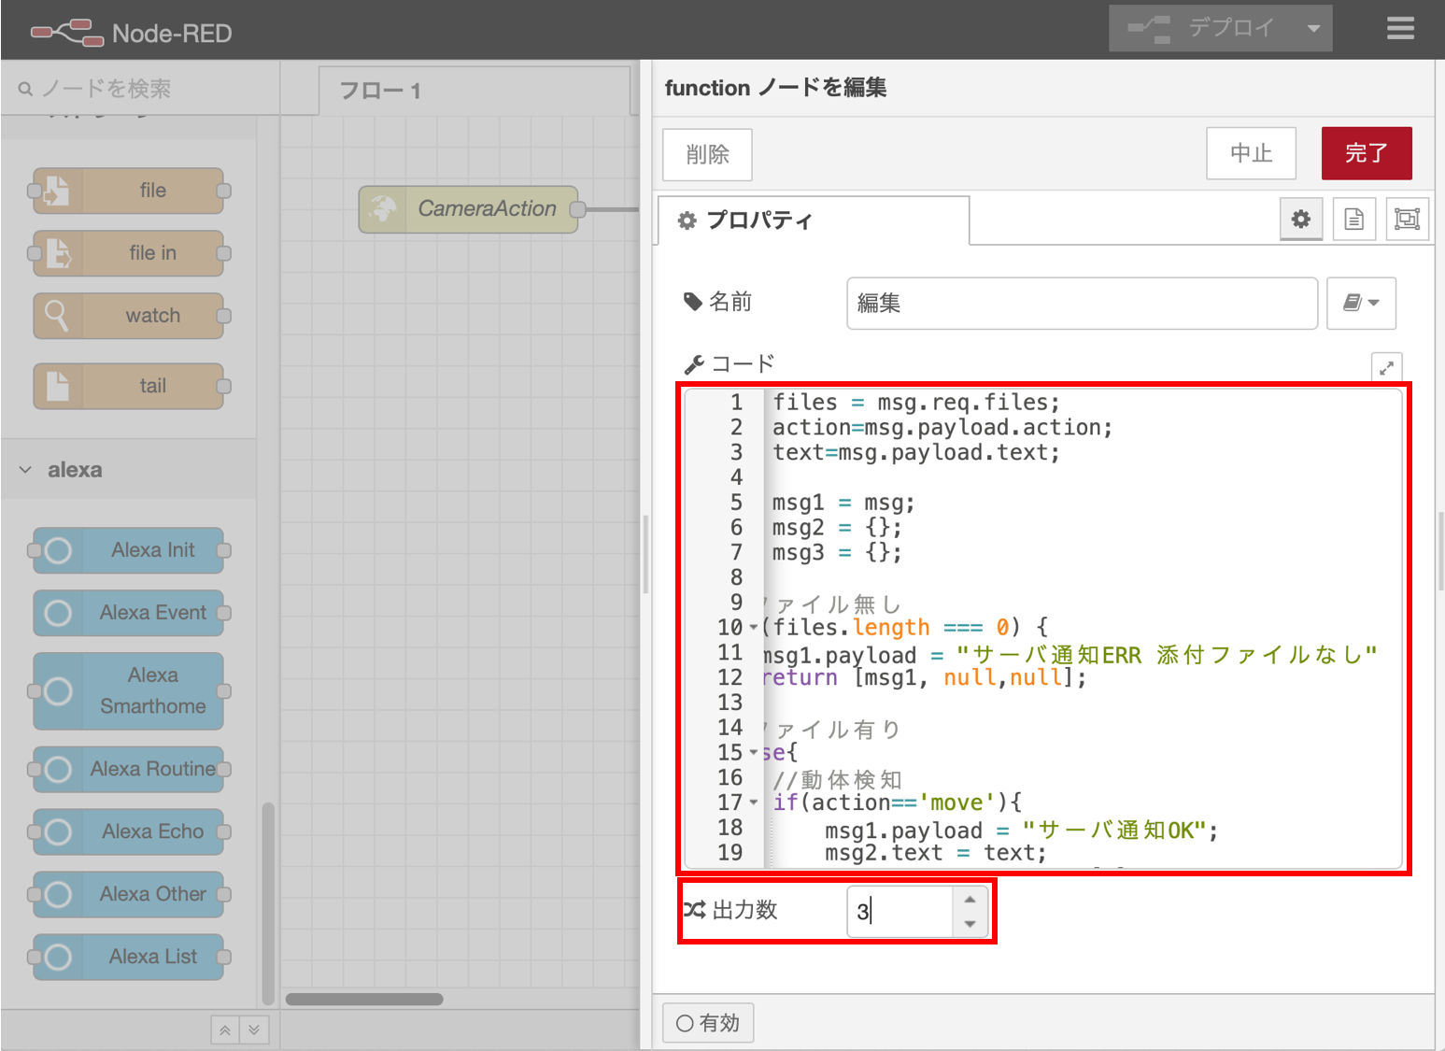Viewport: 1445px width, 1051px height.
Task: Select the Alexa Other node icon
Action: pyautogui.click(x=58, y=894)
